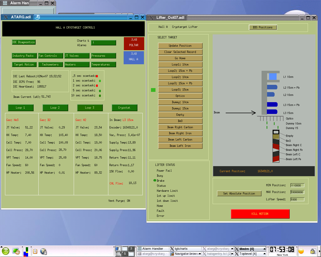The image size is (321, 257).
Task: Click the MIN Position input field
Action: (297, 185)
